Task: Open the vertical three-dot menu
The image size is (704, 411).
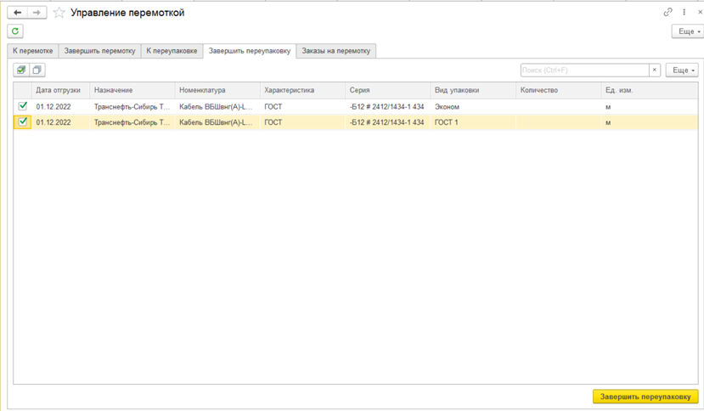Action: [x=684, y=12]
